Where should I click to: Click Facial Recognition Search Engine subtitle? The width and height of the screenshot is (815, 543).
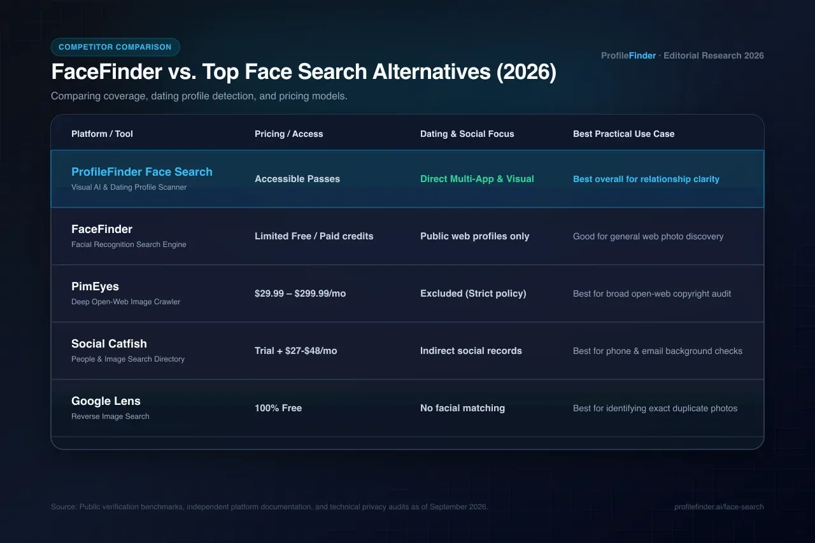(x=129, y=244)
